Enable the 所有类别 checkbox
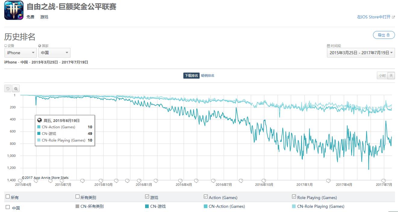The image size is (398, 212). [x=77, y=197]
